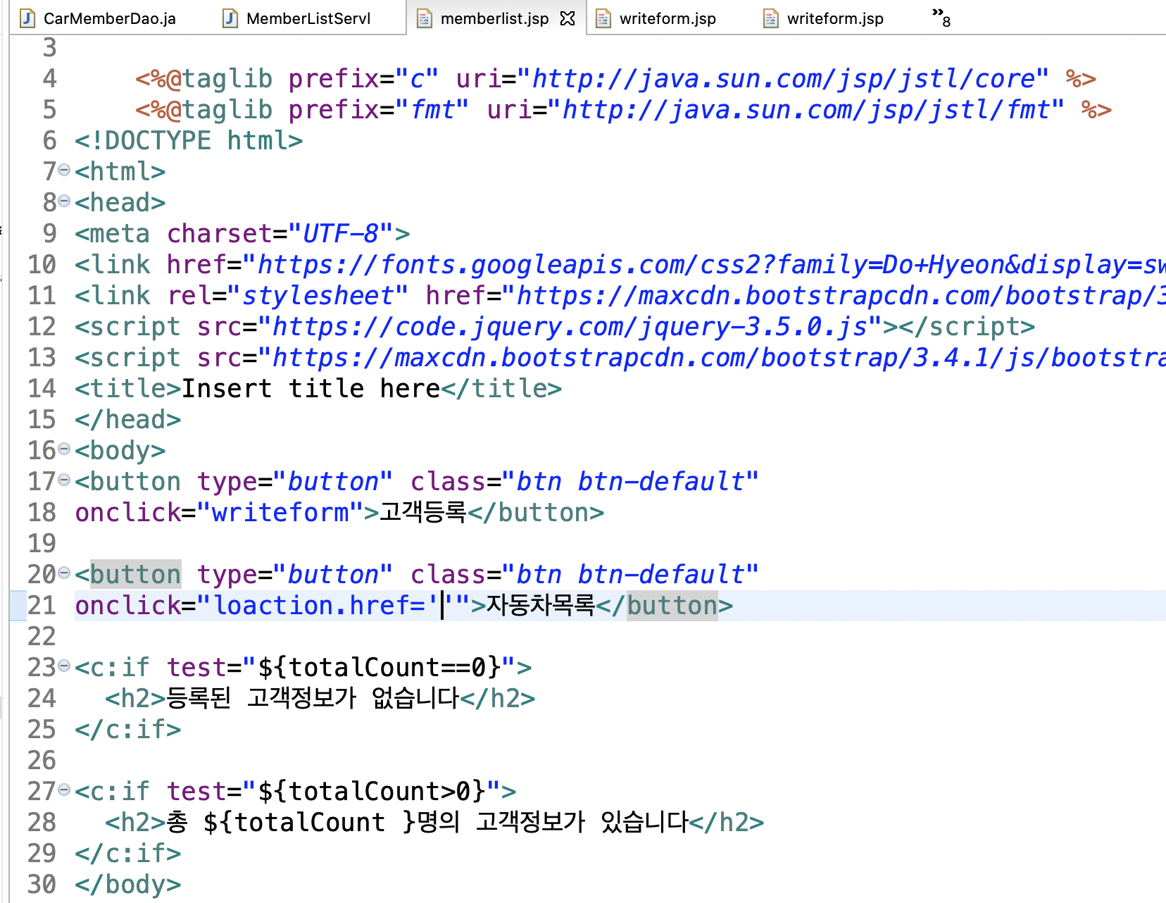
Task: Show the hidden editor tabs list
Action: [x=941, y=17]
